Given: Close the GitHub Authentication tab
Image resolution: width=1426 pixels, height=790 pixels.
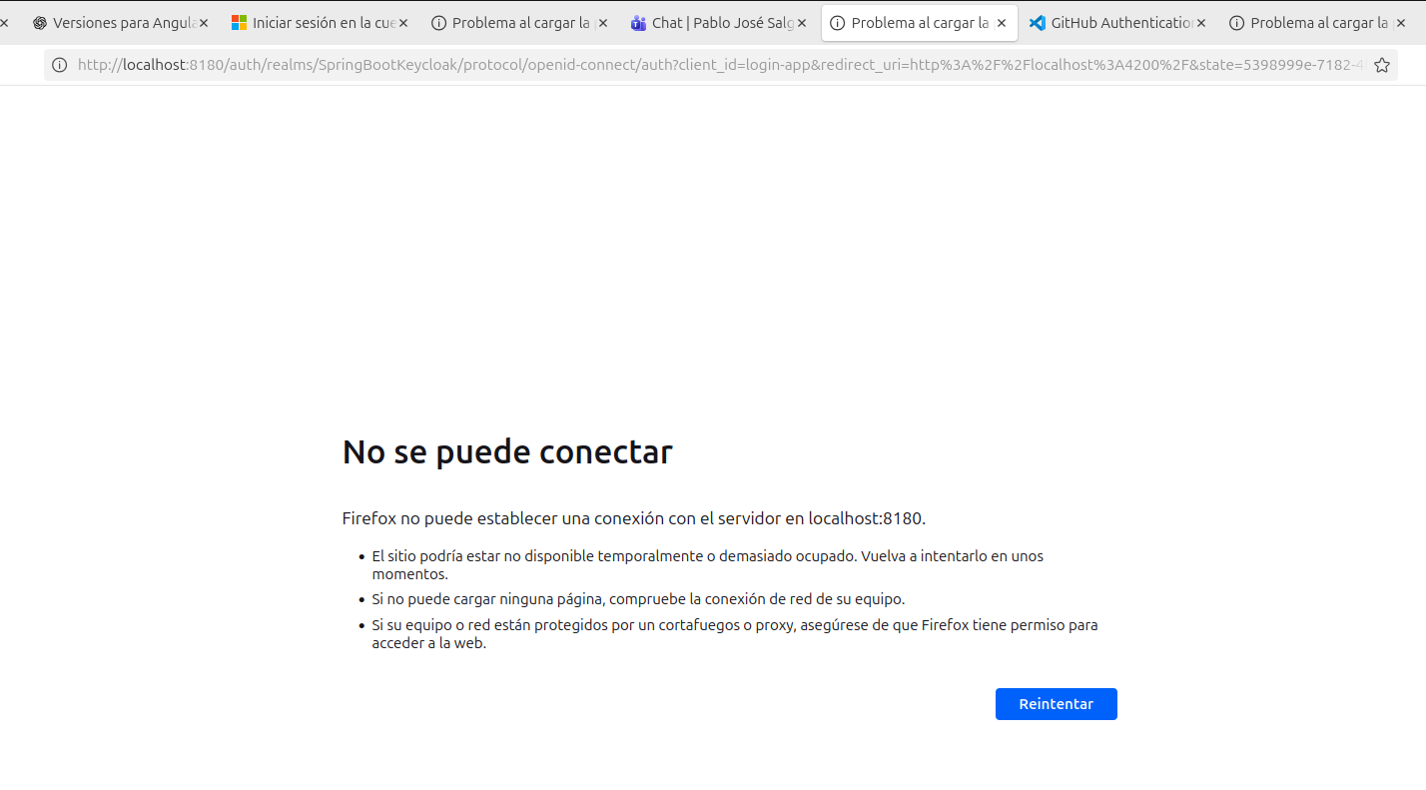Looking at the screenshot, I should [1201, 23].
